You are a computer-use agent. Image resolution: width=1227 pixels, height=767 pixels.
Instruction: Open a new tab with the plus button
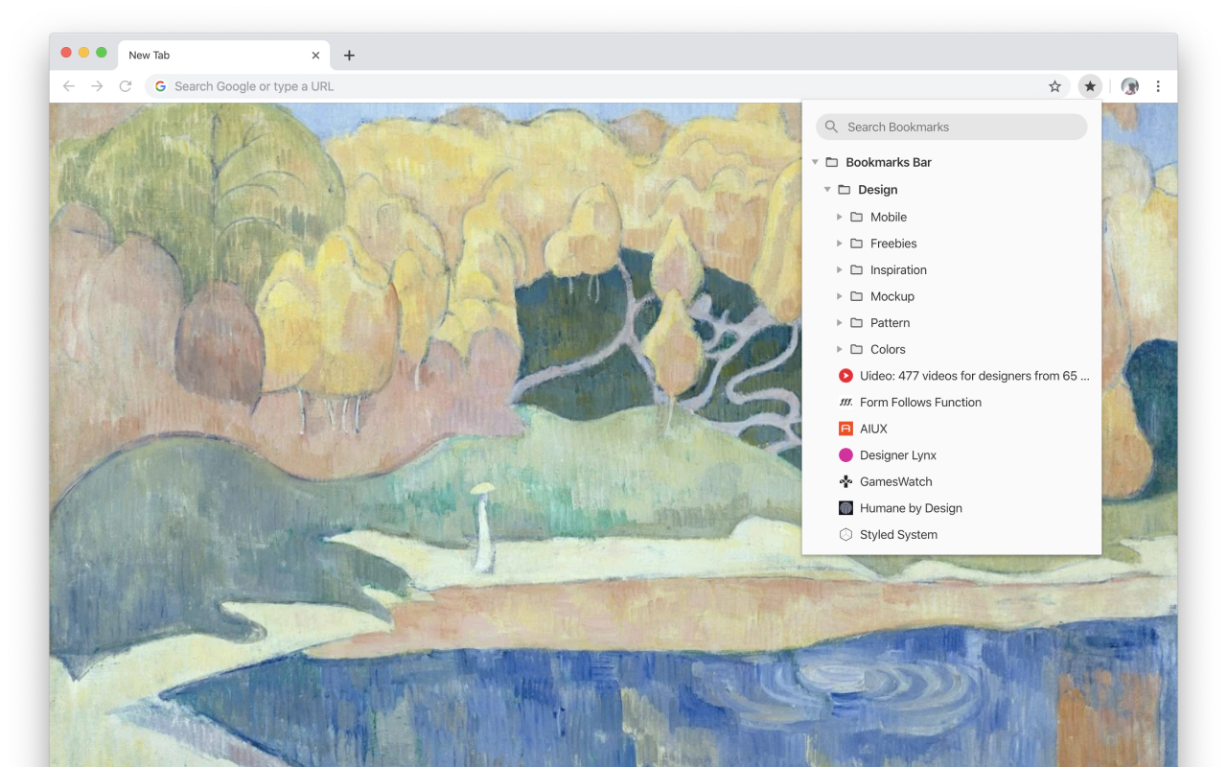348,55
